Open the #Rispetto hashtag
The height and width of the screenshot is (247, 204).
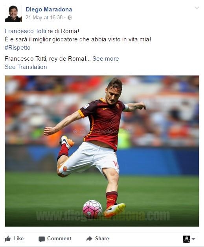[18, 48]
